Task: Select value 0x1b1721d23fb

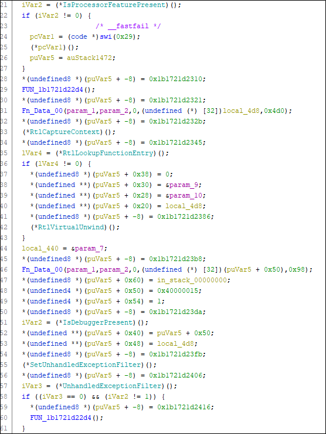Action: (175, 354)
